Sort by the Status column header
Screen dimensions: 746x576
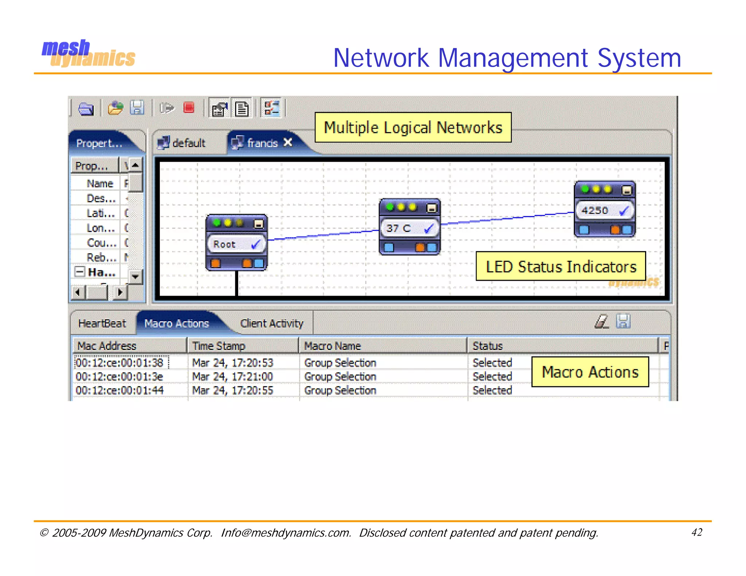pos(563,346)
